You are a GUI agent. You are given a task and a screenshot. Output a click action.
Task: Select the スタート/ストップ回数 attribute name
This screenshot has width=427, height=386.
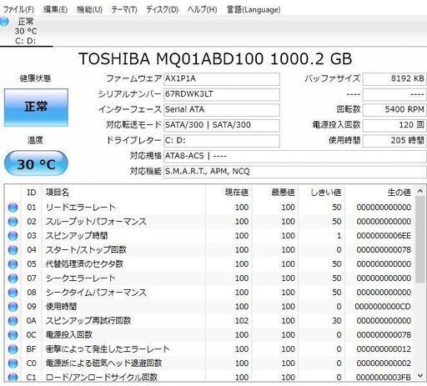(86, 250)
